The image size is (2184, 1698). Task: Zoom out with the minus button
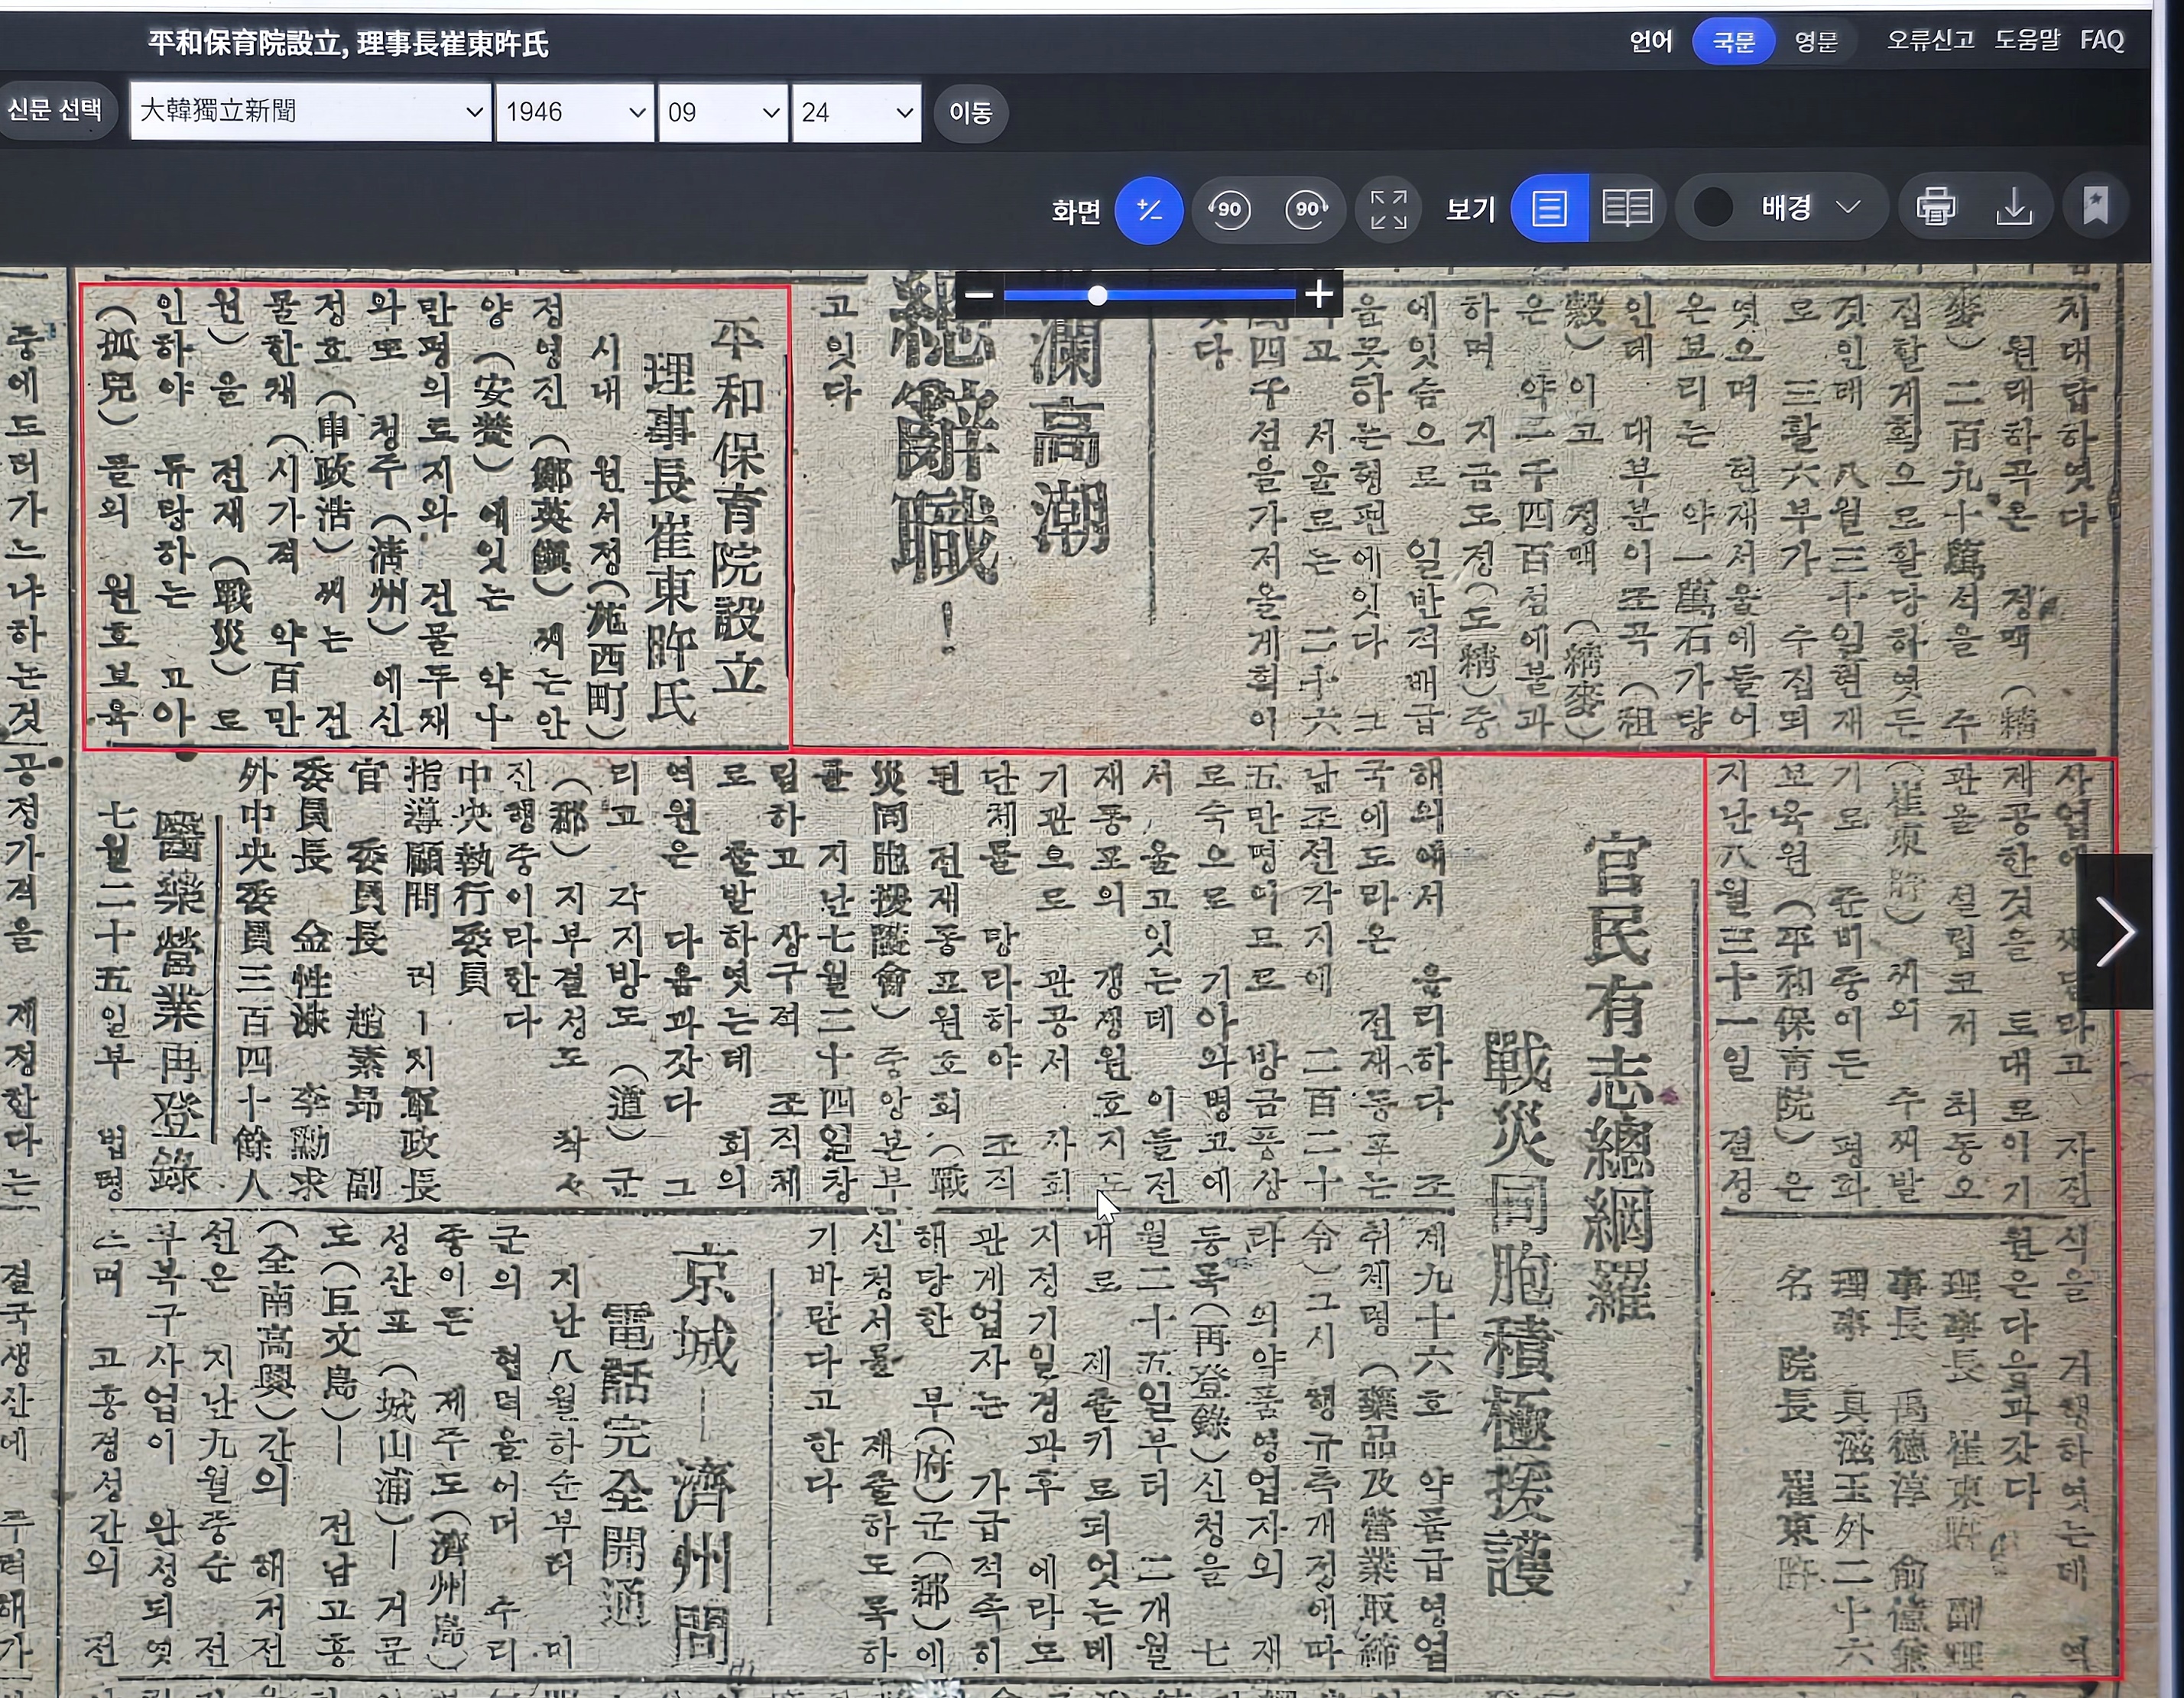[979, 295]
